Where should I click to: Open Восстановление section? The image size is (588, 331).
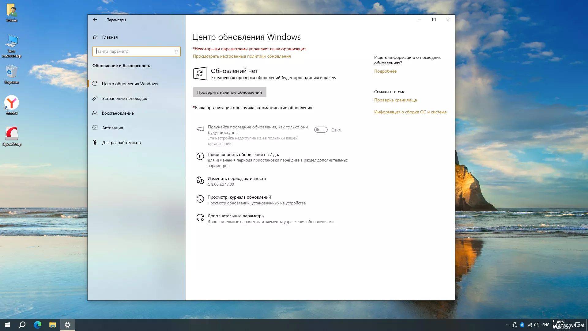(x=118, y=113)
